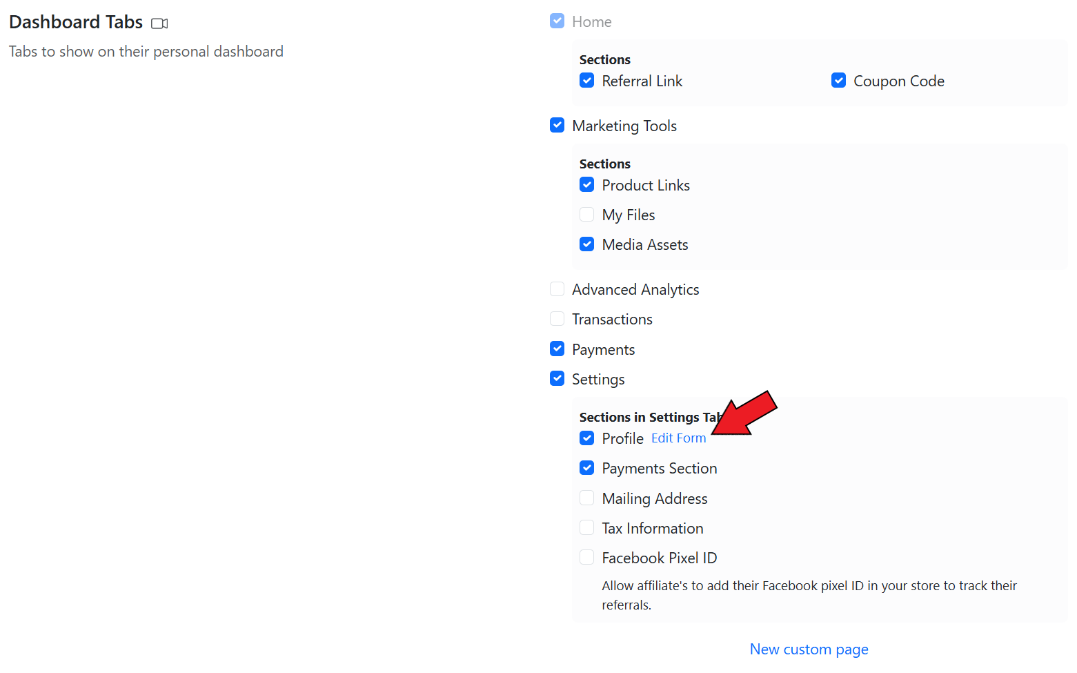Screen dimensions: 1077x673
Task: Click the disabled Home tab checkbox
Action: pyautogui.click(x=557, y=21)
